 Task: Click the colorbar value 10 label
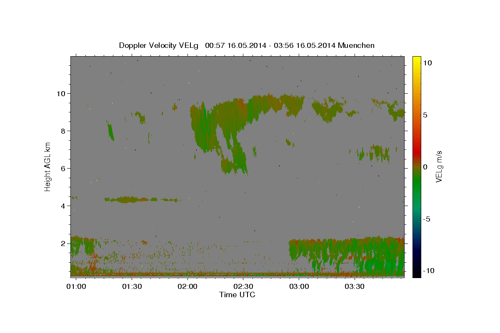[427, 63]
